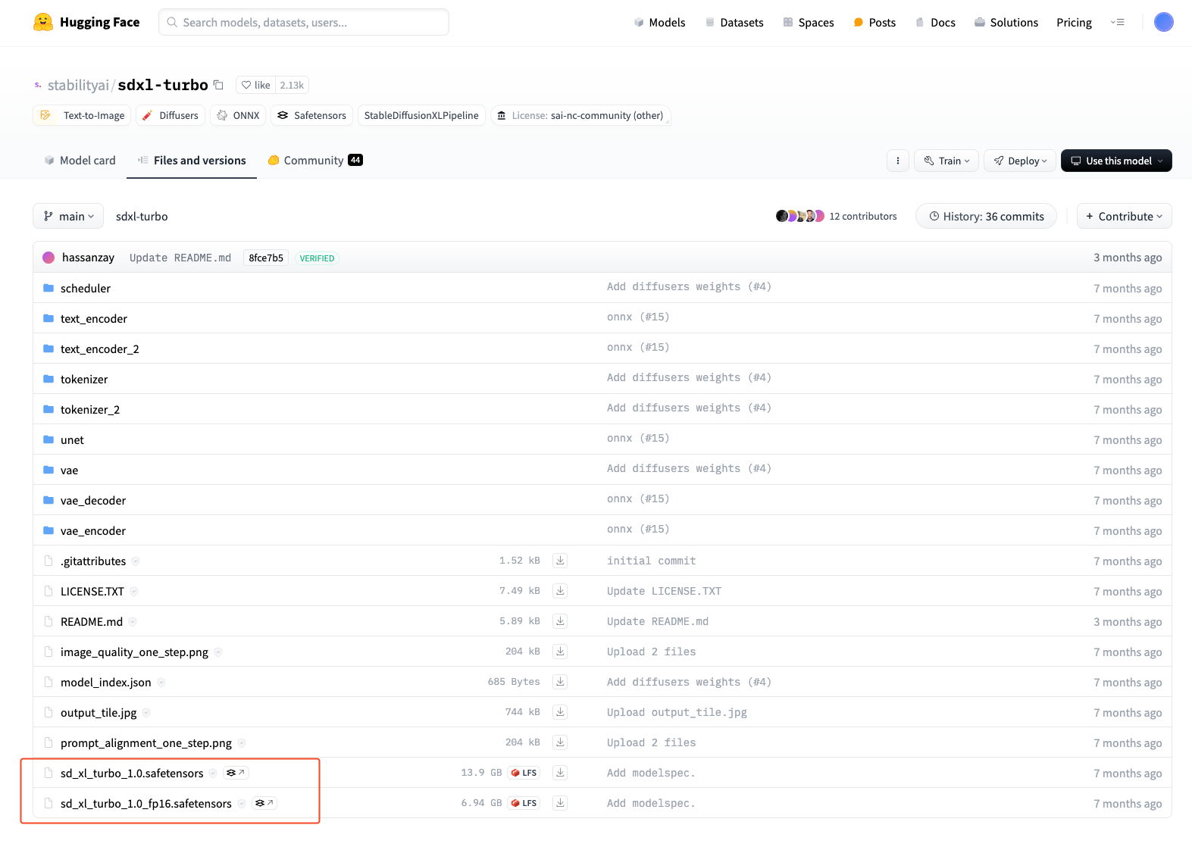Click the contributors avatar group
Viewport: 1192px width, 847px height.
click(799, 216)
